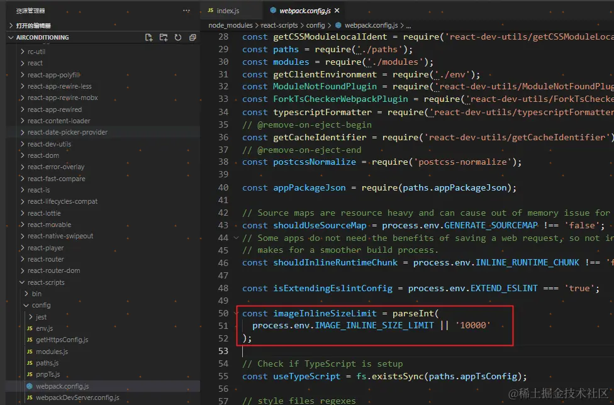Collapse the AIRCONDITIONING root folder

point(11,37)
